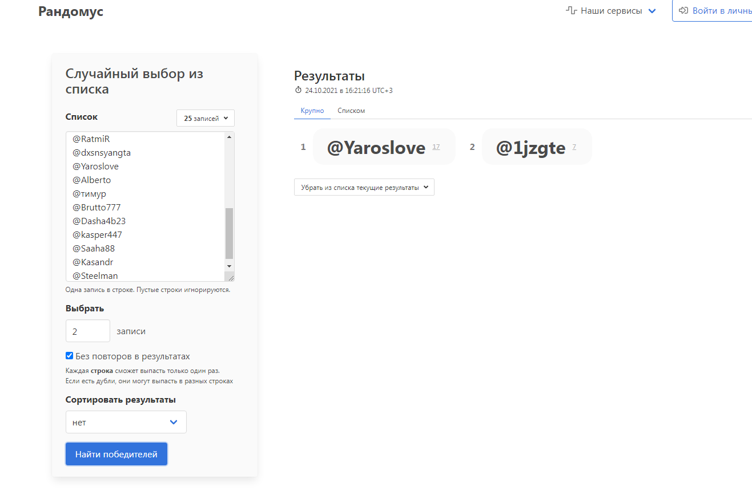Click the login arrow icon
The width and height of the screenshot is (752, 495).
(683, 11)
